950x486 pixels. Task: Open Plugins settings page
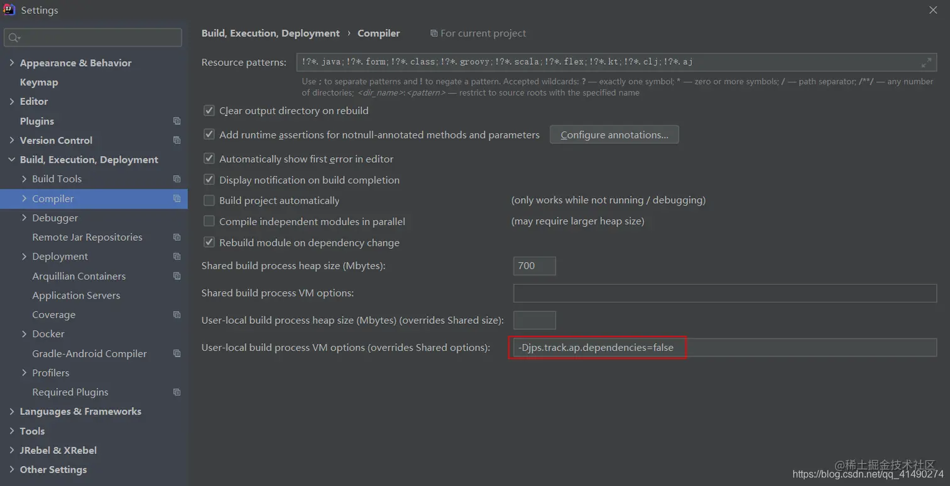[37, 121]
